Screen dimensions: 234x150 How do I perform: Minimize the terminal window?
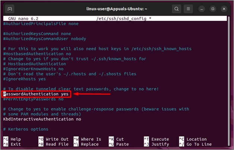pos(202,9)
